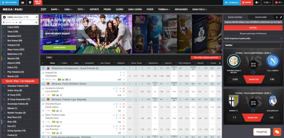The image size is (284, 138).
Task: Open the DAHA FAZLA dropdown menu
Action: pyautogui.click(x=200, y=9)
